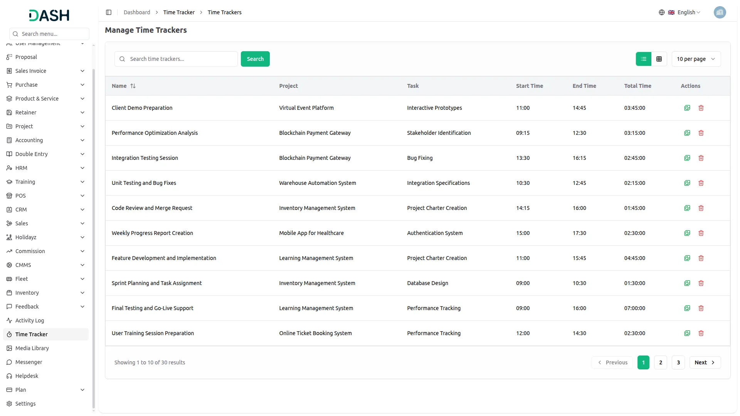Delete User Training Session Preparation row
Viewport: 740px width, 416px height.
[x=701, y=333]
